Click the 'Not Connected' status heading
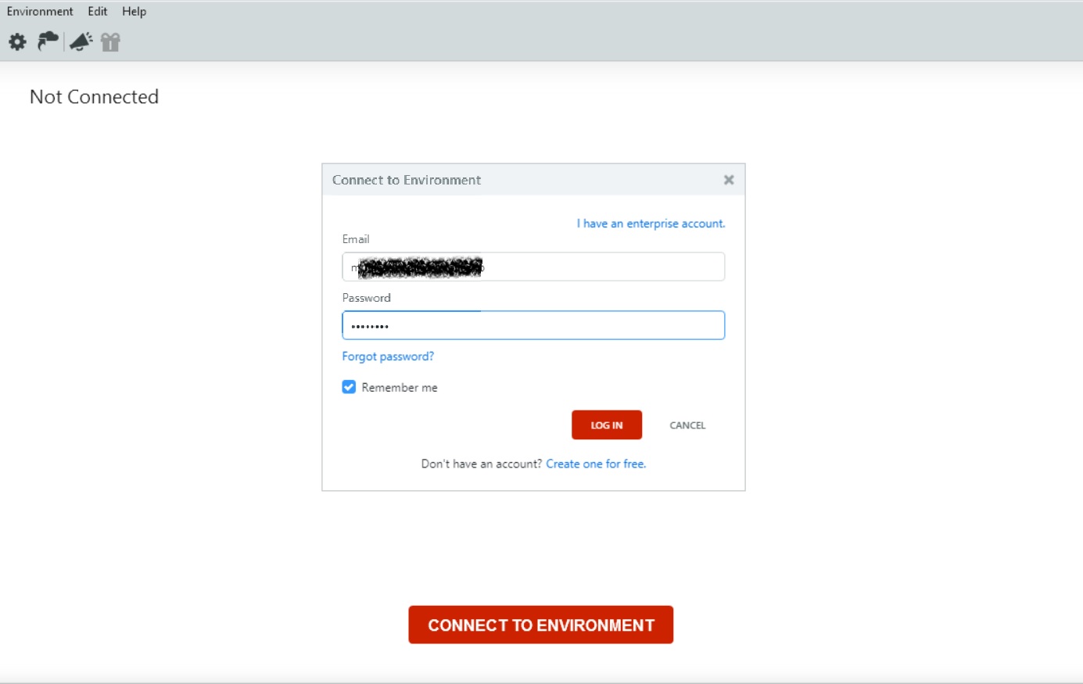The width and height of the screenshot is (1083, 684). 94,97
